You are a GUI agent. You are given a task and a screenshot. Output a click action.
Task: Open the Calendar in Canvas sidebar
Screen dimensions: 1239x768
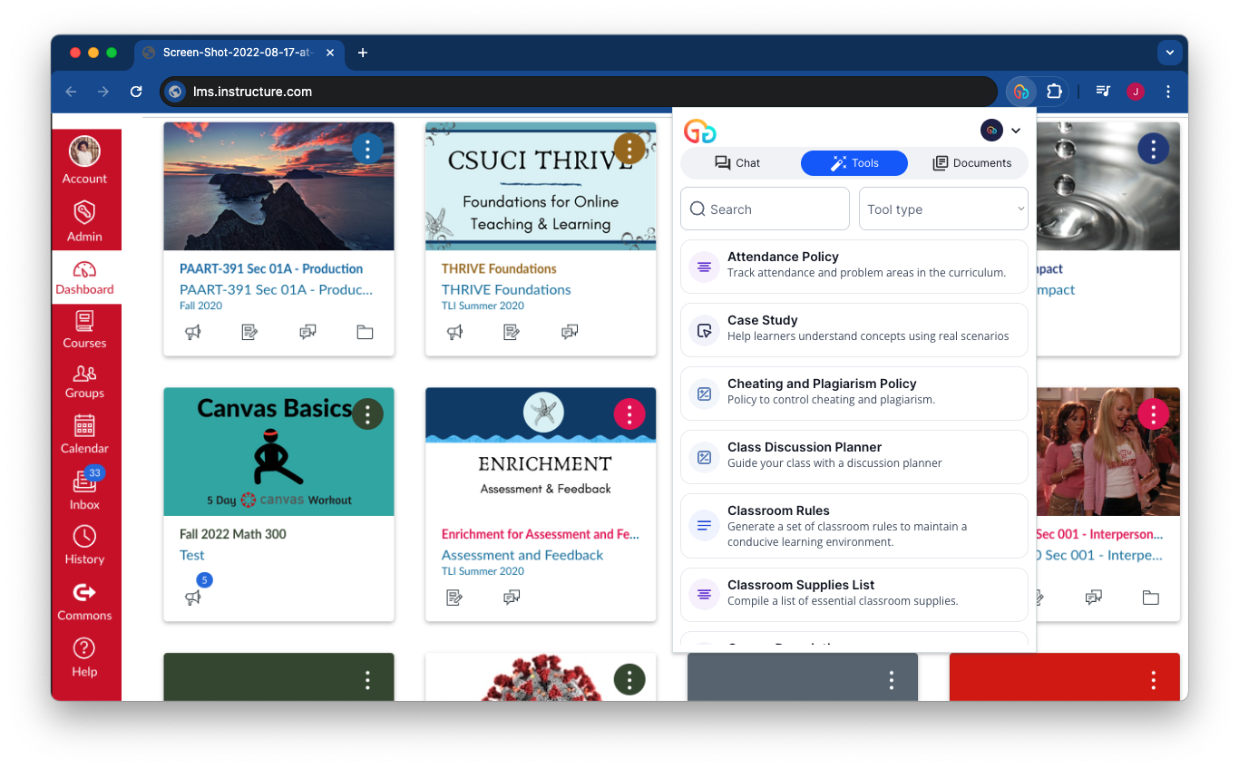pos(84,433)
